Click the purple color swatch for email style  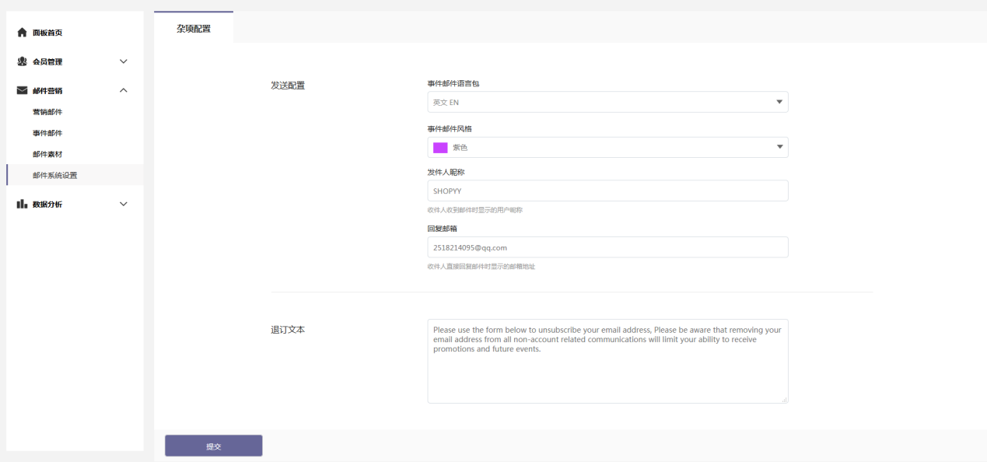[x=439, y=146]
